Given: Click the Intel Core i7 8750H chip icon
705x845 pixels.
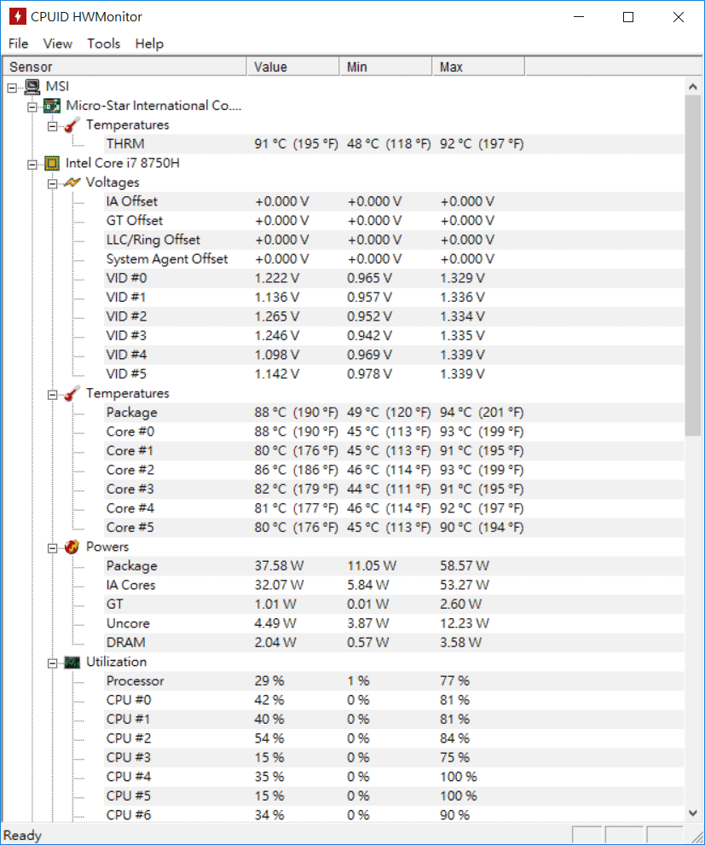Looking at the screenshot, I should click(52, 164).
